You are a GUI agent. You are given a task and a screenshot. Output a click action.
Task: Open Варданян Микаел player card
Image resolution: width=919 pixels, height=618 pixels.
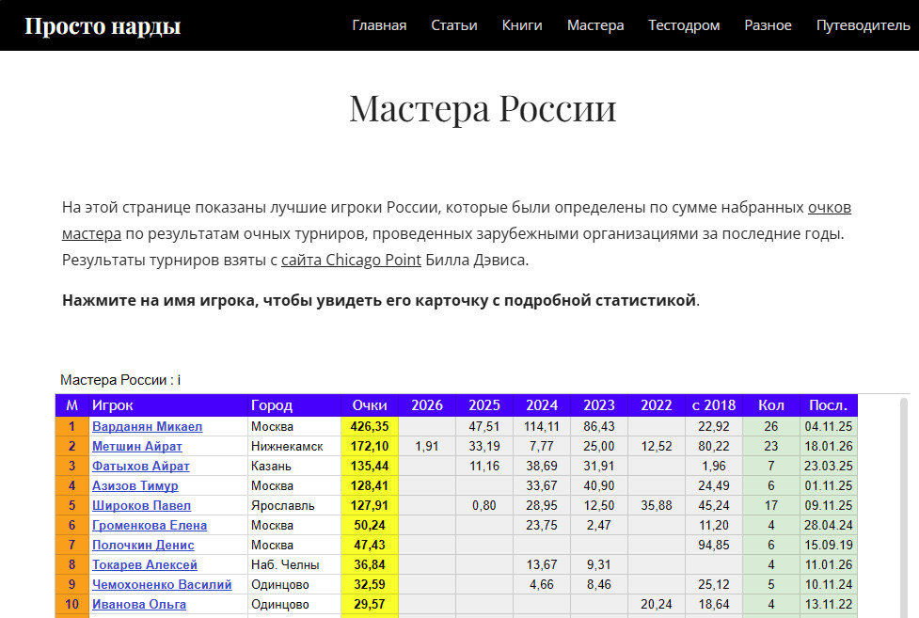click(150, 426)
